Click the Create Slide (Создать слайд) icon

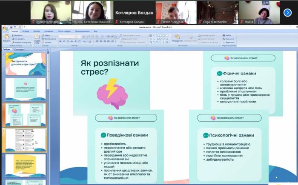coord(37,37)
